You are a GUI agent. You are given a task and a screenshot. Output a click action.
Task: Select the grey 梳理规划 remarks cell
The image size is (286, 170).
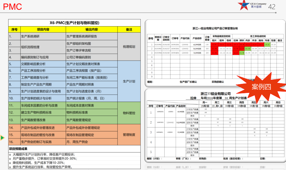129,47
